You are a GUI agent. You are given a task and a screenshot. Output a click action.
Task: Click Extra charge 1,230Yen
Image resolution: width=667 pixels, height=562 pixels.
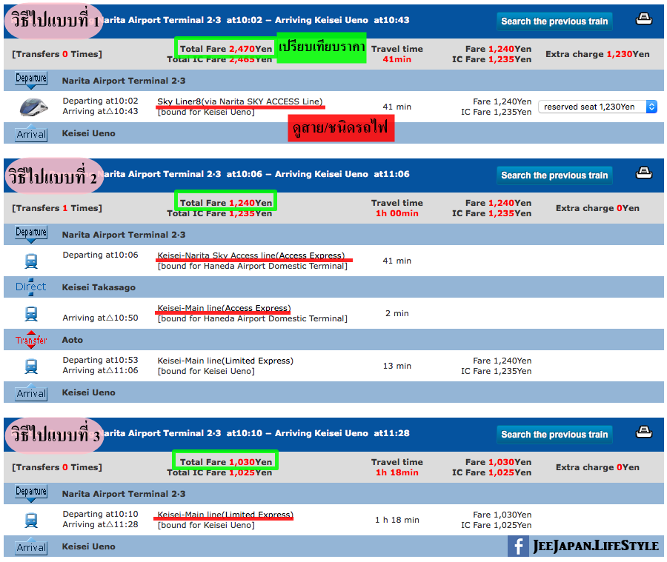tap(597, 54)
